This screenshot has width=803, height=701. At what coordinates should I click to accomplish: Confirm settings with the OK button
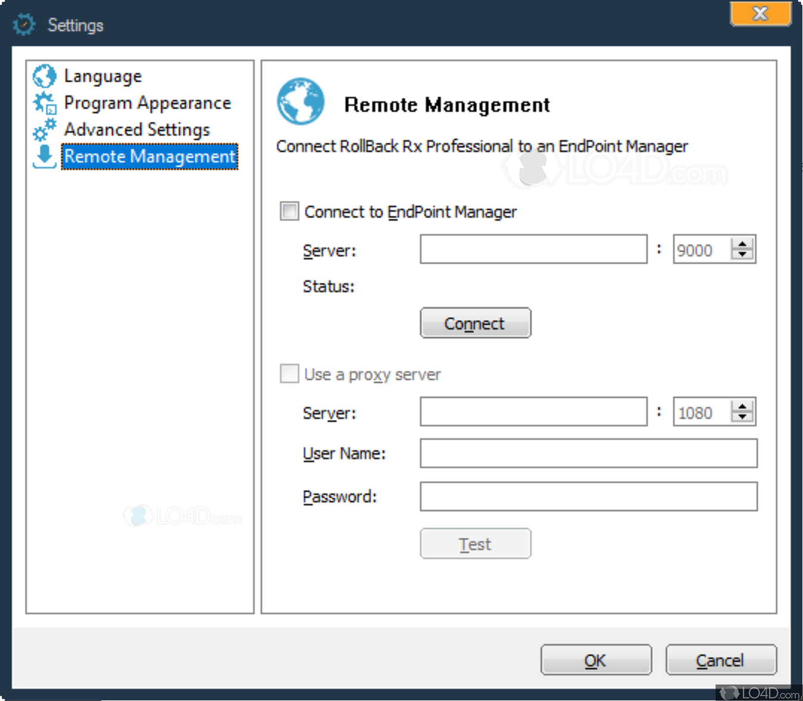[596, 660]
